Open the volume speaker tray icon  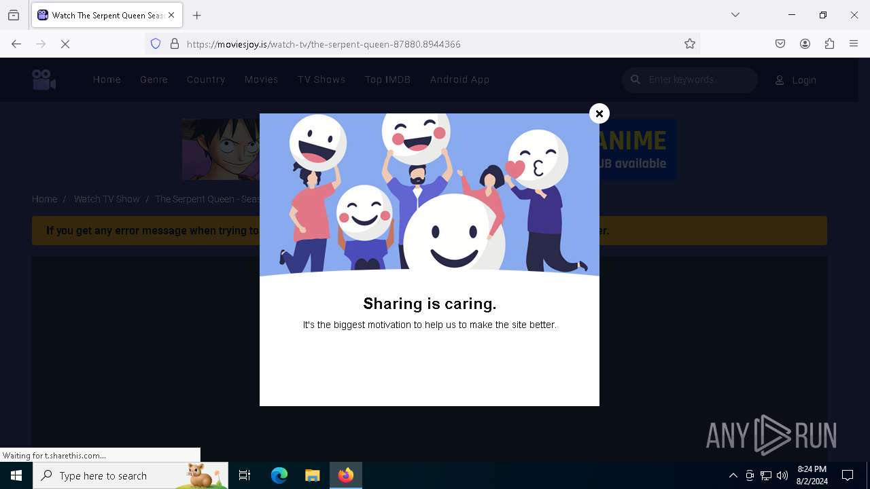782,475
